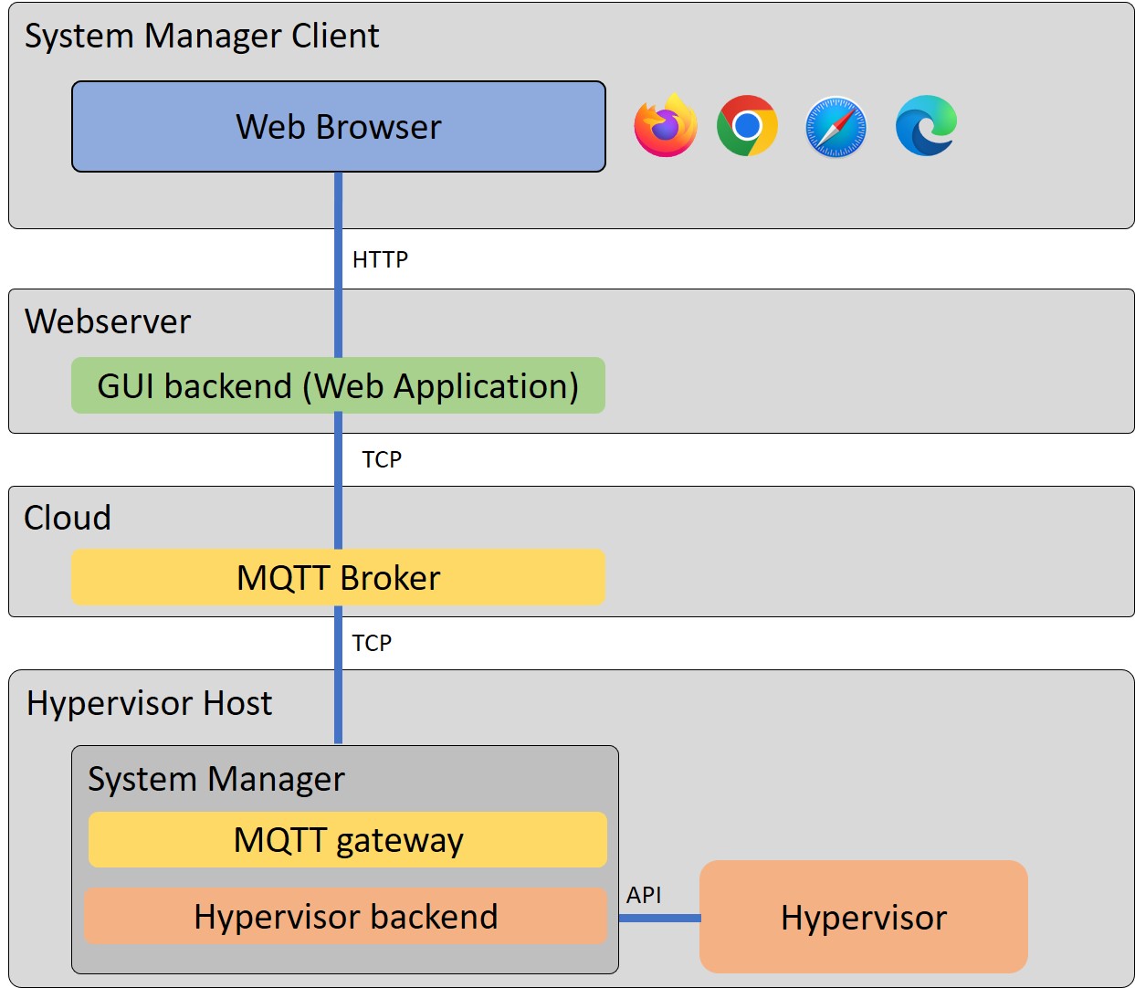Click the GUI backend Web Application box
The width and height of the screenshot is (1135, 988).
[339, 385]
